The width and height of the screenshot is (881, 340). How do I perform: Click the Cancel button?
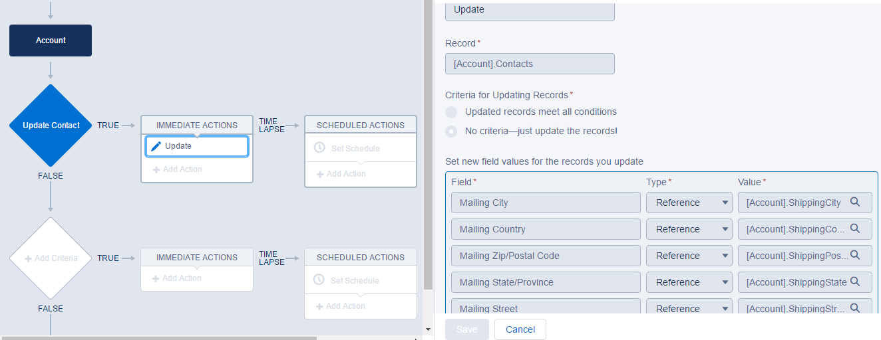point(520,329)
